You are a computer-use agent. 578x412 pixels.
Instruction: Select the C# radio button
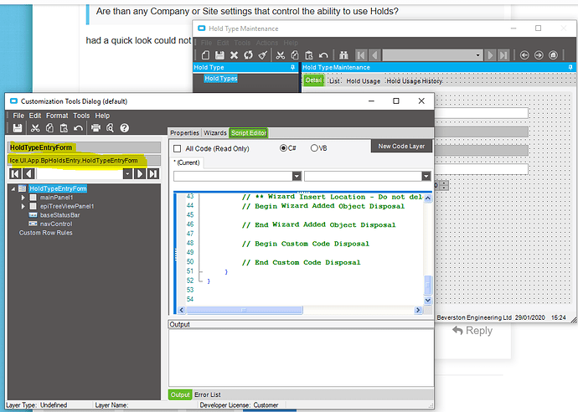(x=283, y=148)
